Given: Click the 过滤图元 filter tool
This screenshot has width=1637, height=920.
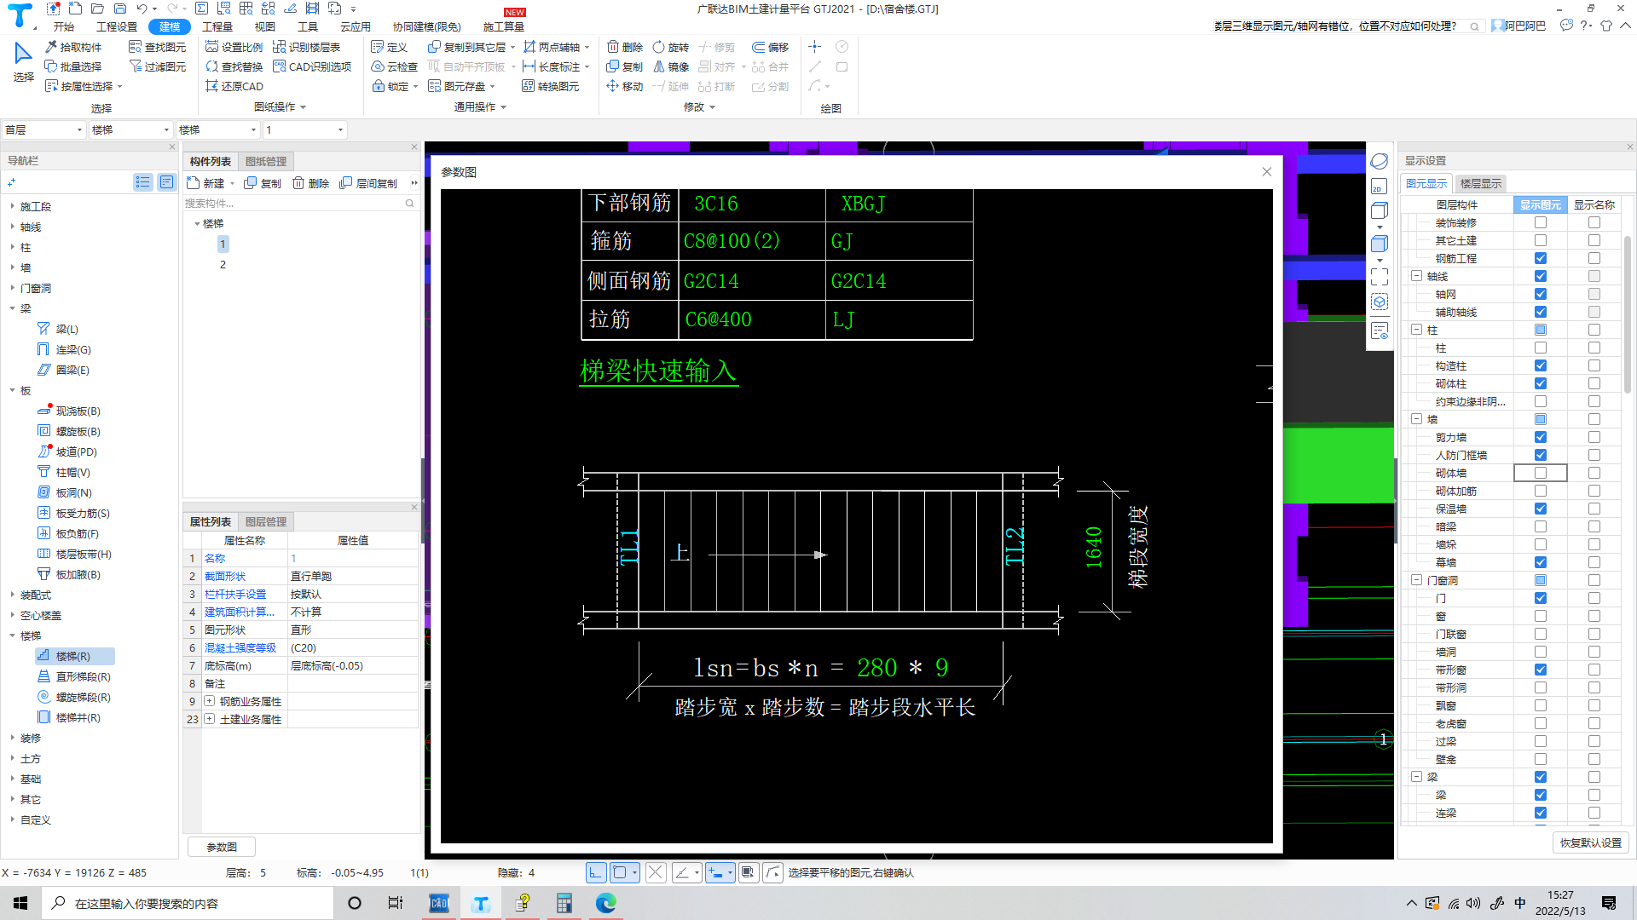Looking at the screenshot, I should point(157,66).
